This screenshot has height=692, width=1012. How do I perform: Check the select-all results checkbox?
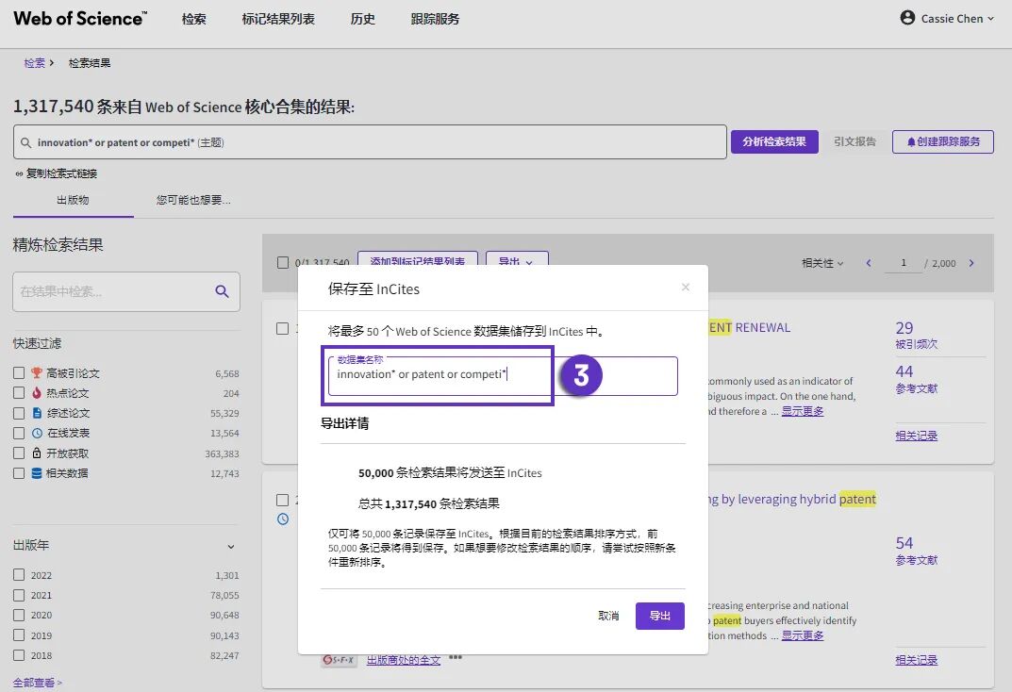283,262
